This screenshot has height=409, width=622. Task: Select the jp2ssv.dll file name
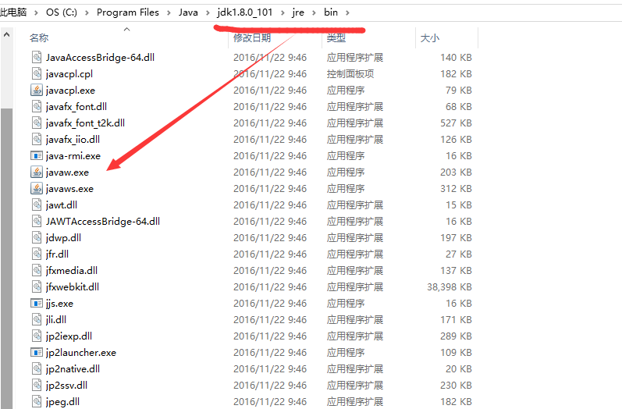66,386
